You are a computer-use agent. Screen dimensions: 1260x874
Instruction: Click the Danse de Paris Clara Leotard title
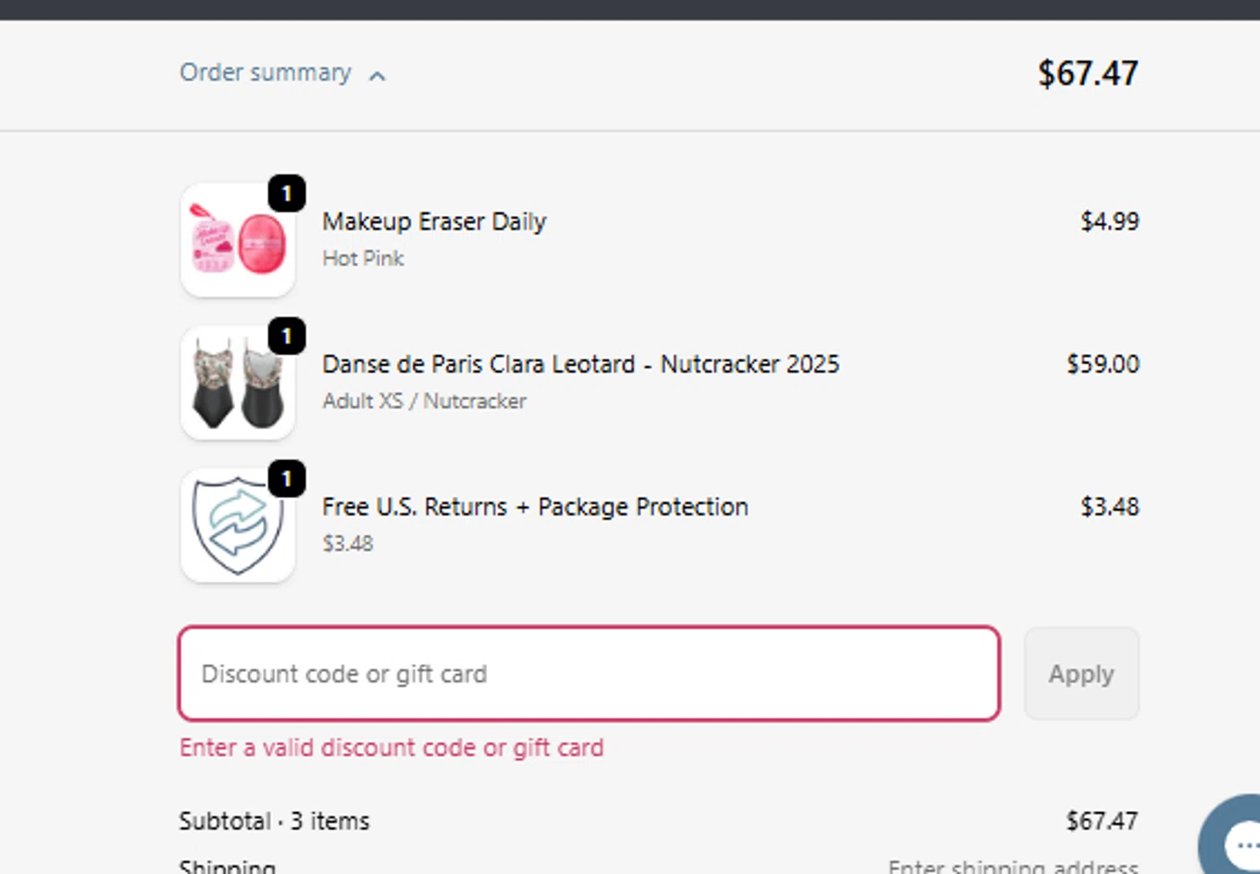tap(580, 364)
